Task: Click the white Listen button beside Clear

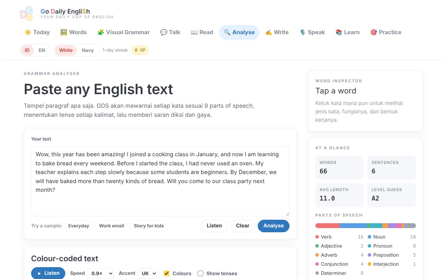Action: point(214,226)
